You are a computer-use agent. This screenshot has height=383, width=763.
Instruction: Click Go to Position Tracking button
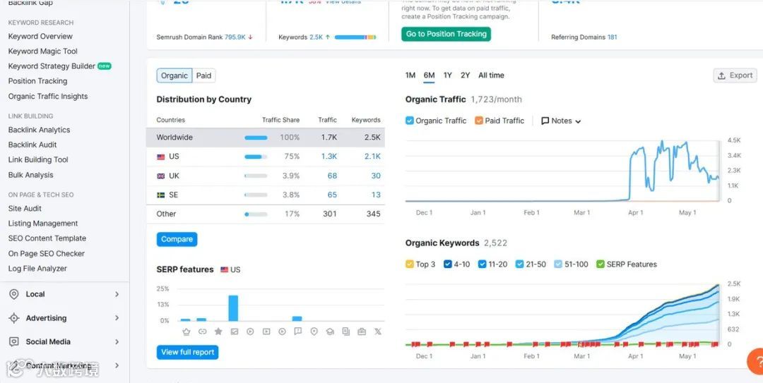(446, 34)
